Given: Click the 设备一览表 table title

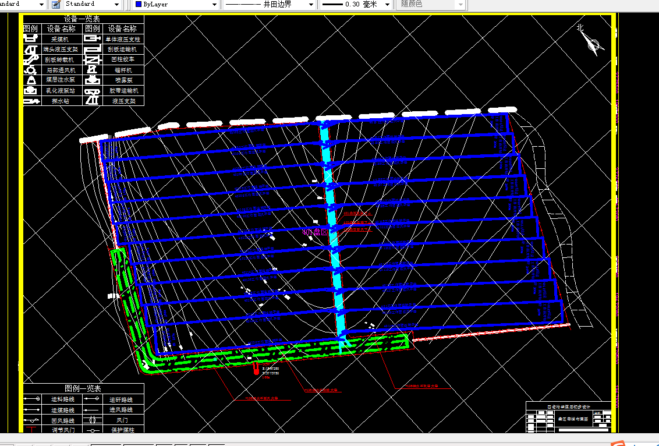Looking at the screenshot, I should pos(82,19).
